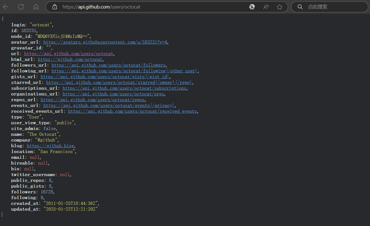Open the subscriptions_url link

[x=124, y=88]
